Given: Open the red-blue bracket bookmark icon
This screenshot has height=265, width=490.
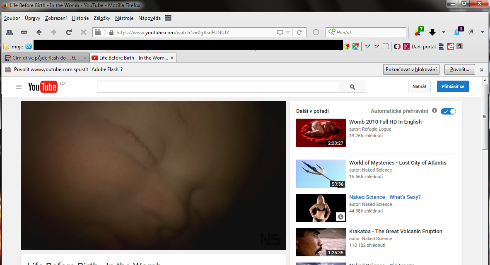Looking at the screenshot, I should (397, 46).
